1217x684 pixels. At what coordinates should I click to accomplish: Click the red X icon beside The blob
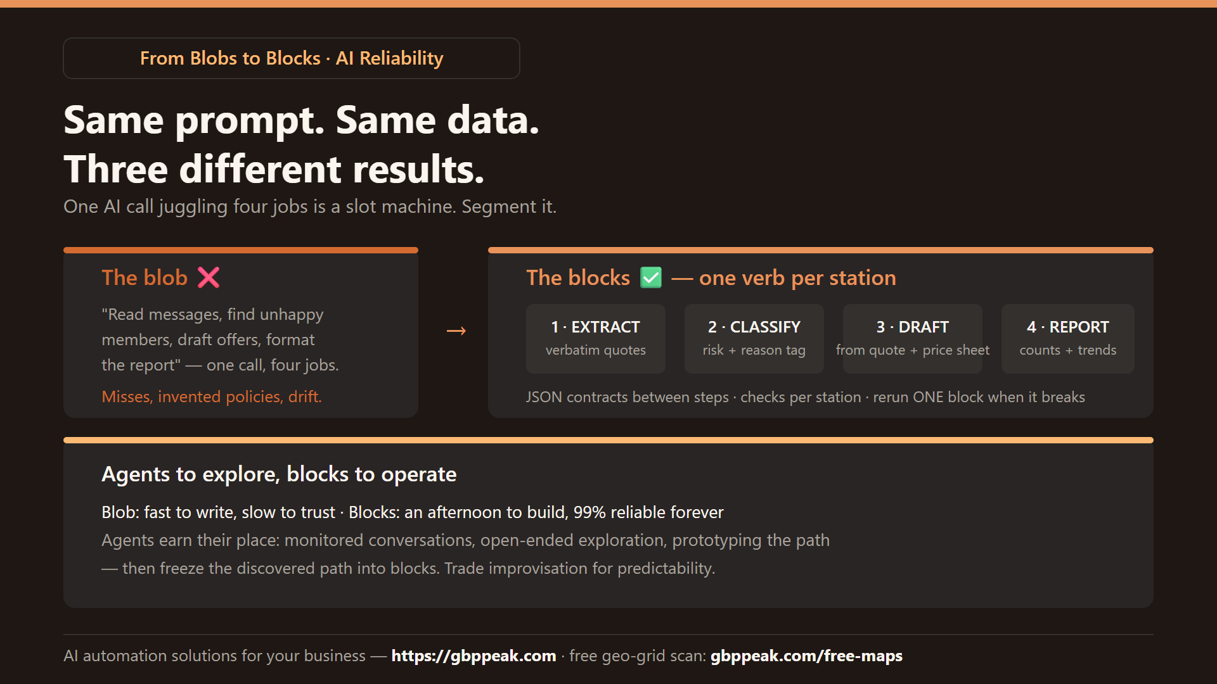tap(209, 277)
